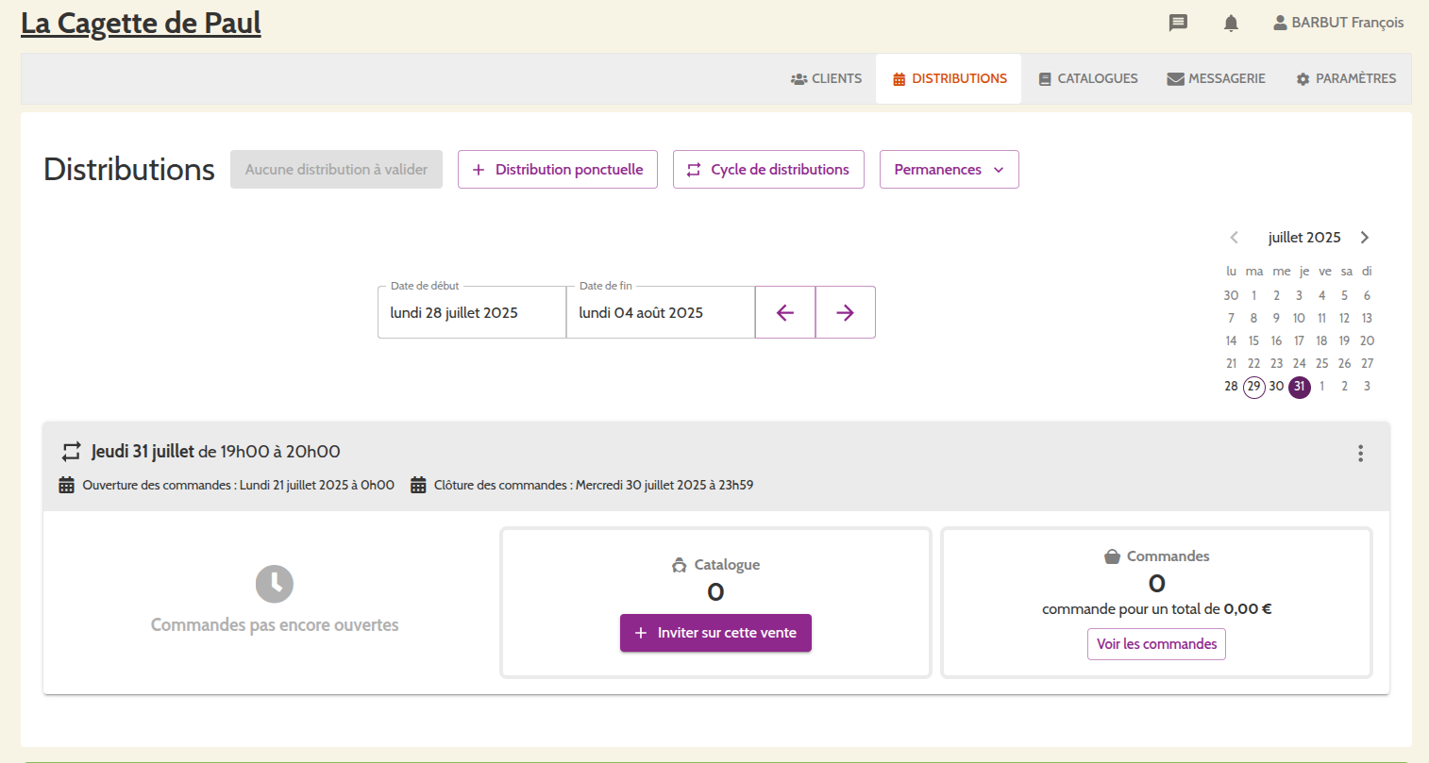Click Distribution ponctuelle button
Image resolution: width=1429 pixels, height=763 pixels.
(557, 170)
